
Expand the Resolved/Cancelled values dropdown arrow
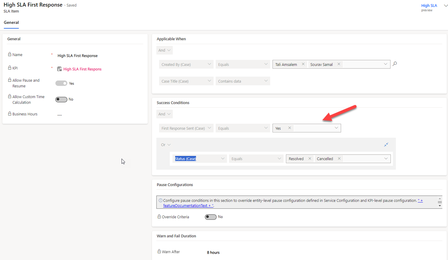(x=386, y=159)
